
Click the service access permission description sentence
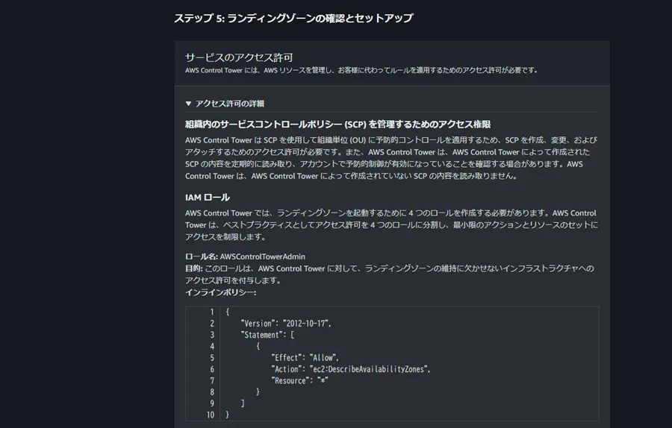[x=361, y=70]
